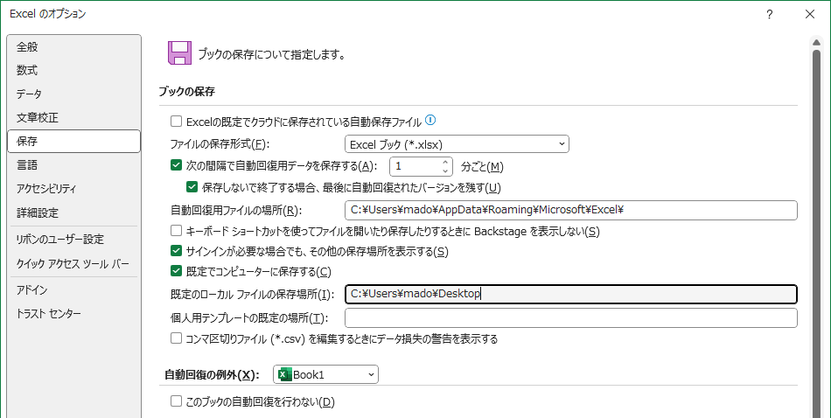Open the 詳細設定 category
831x418 pixels.
point(73,213)
